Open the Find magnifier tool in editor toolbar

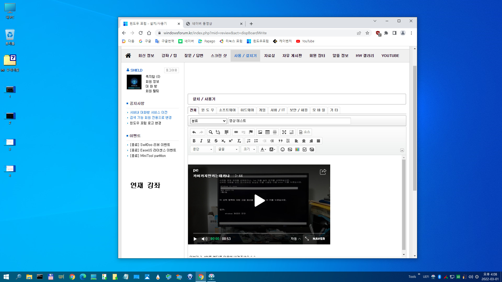[211, 132]
